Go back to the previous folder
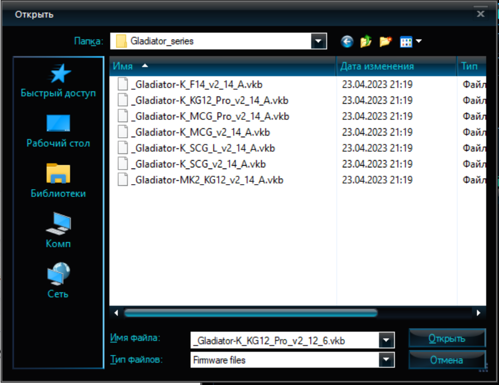 pos(347,41)
